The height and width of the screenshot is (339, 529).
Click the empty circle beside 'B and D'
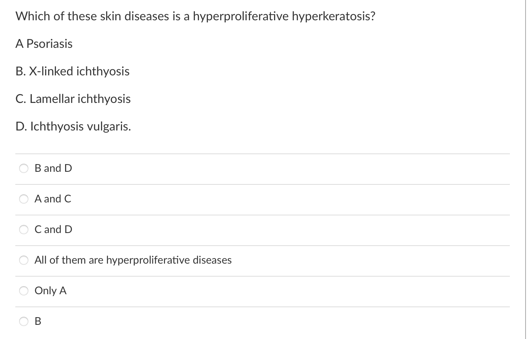point(24,168)
